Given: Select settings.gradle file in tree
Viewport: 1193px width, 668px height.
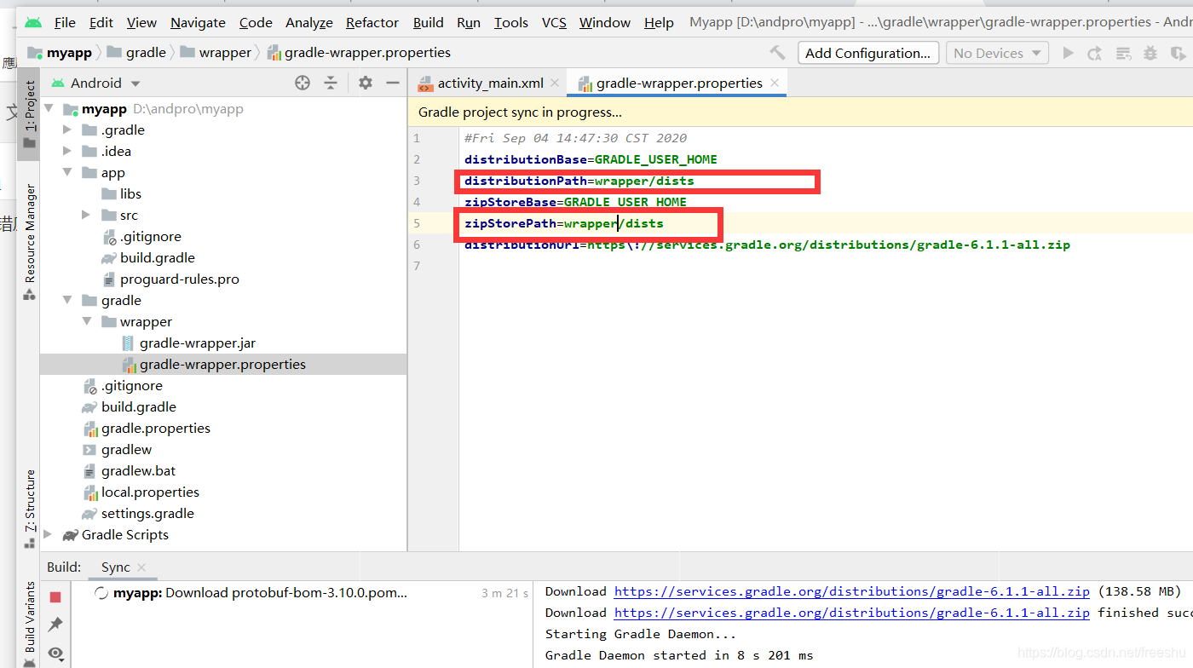Looking at the screenshot, I should (147, 514).
